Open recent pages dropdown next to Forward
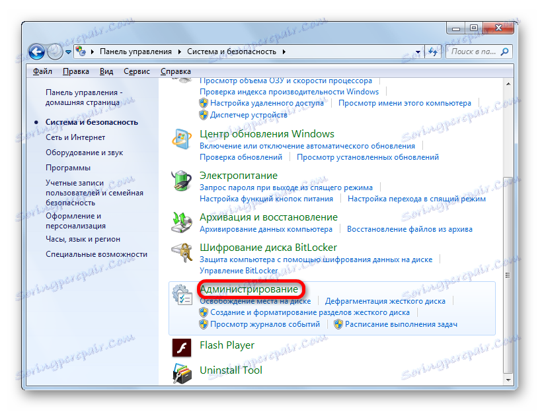The height and width of the screenshot is (412, 540). [x=68, y=52]
